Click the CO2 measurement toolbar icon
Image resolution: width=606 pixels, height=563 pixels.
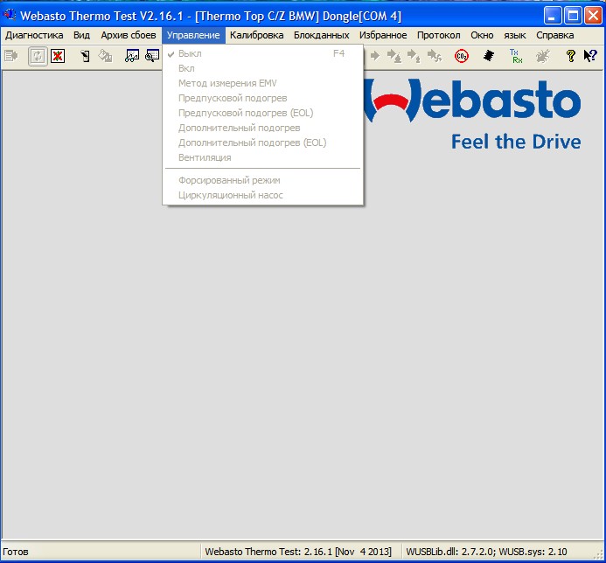point(462,57)
